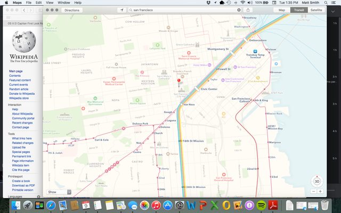Open the View menu

tap(50, 3)
